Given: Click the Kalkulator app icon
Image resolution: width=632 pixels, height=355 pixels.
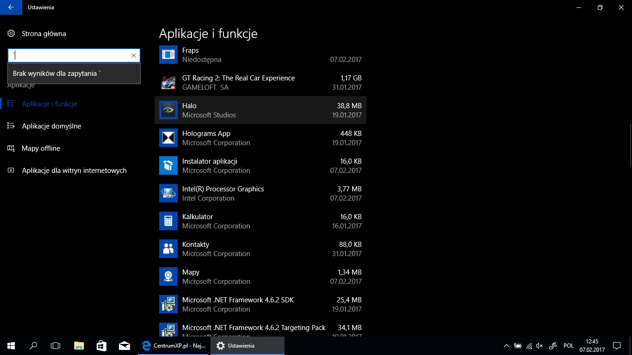Looking at the screenshot, I should (168, 221).
